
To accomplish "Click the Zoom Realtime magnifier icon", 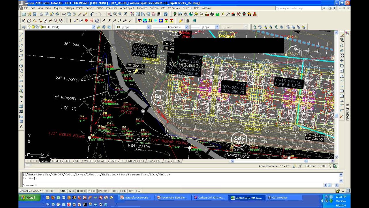I will (115, 14).
